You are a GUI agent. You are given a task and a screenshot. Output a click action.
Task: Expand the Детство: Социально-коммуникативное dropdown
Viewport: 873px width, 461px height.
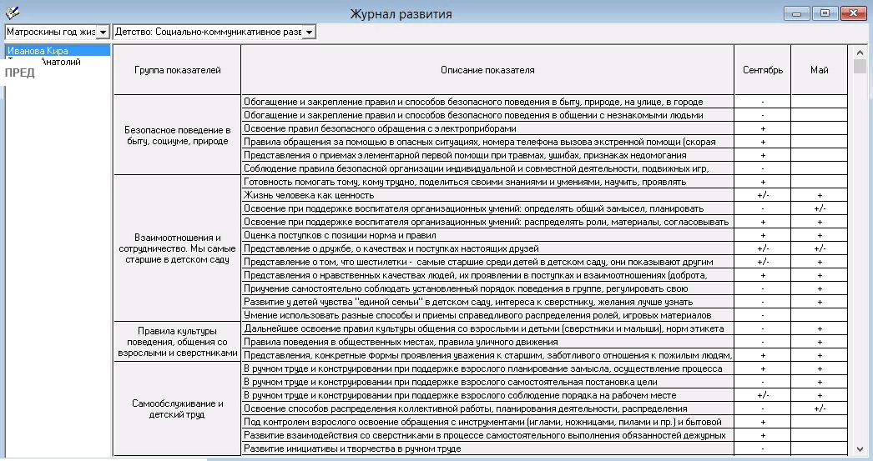coord(309,32)
